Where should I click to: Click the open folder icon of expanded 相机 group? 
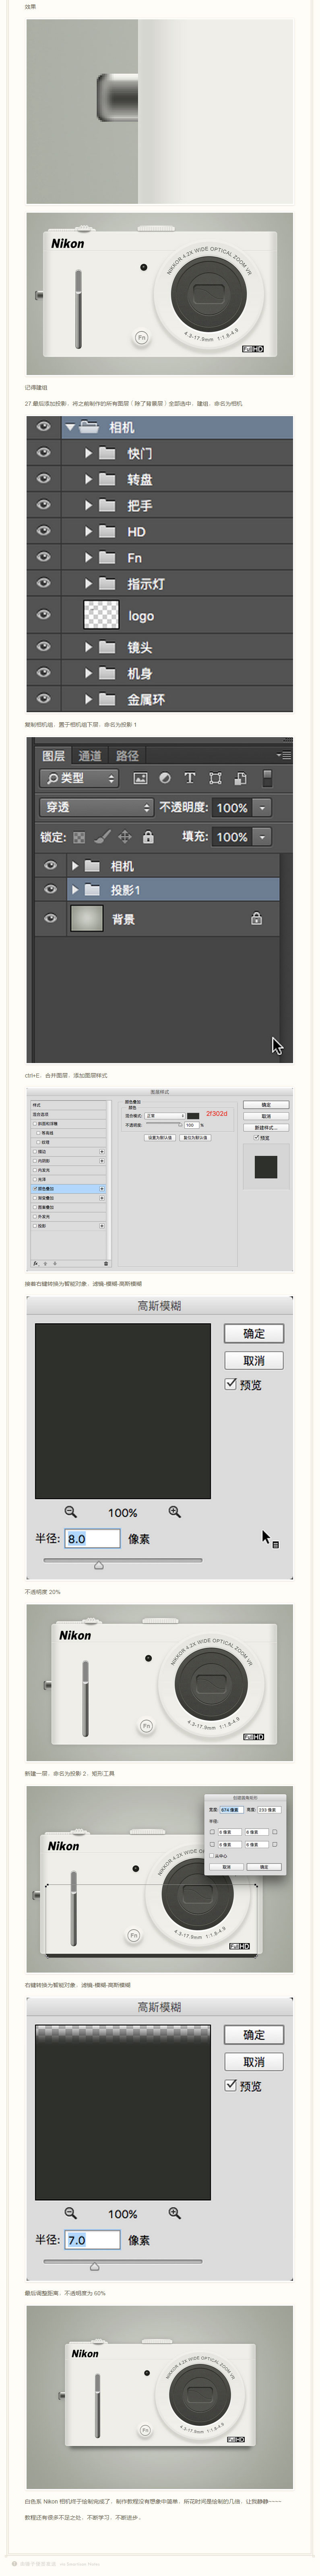[x=88, y=427]
